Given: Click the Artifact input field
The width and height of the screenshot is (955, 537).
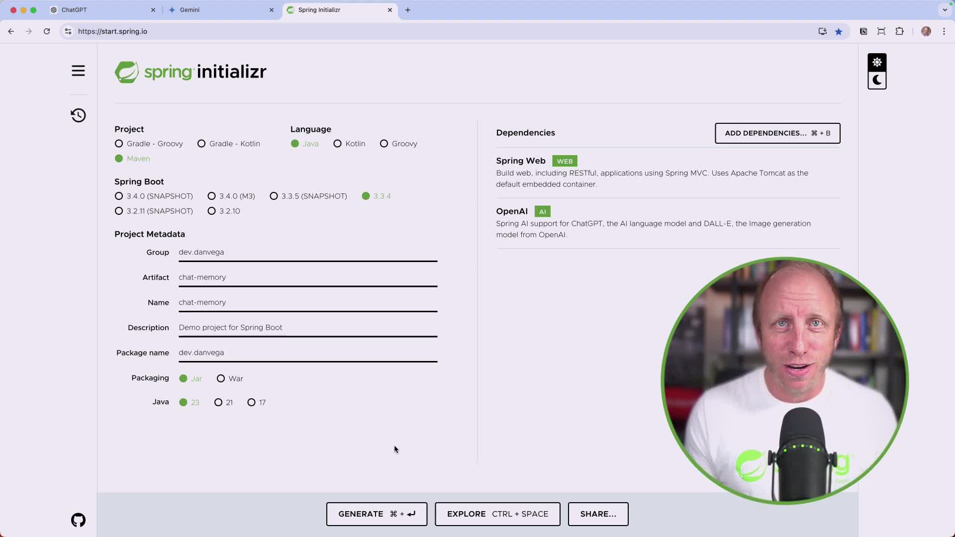Looking at the screenshot, I should coord(308,277).
